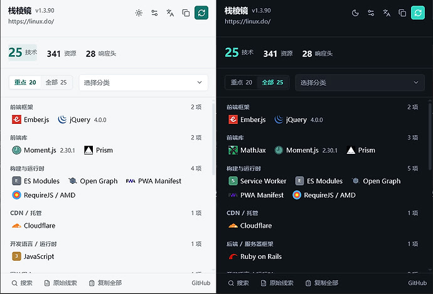
Task: Click PWA Manifest icon in light panel
Action: click(x=131, y=181)
